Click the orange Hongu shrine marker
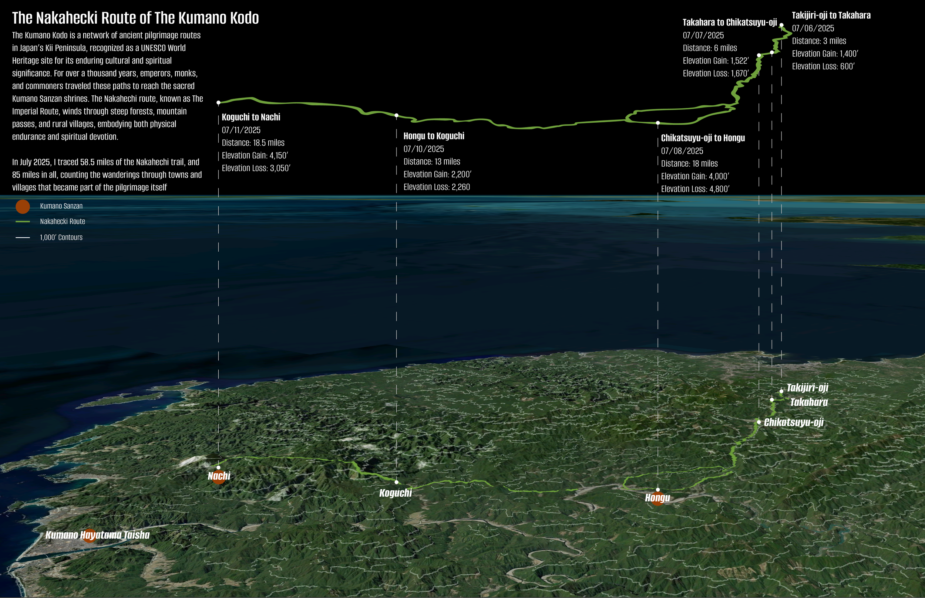The image size is (925, 598). [x=657, y=498]
